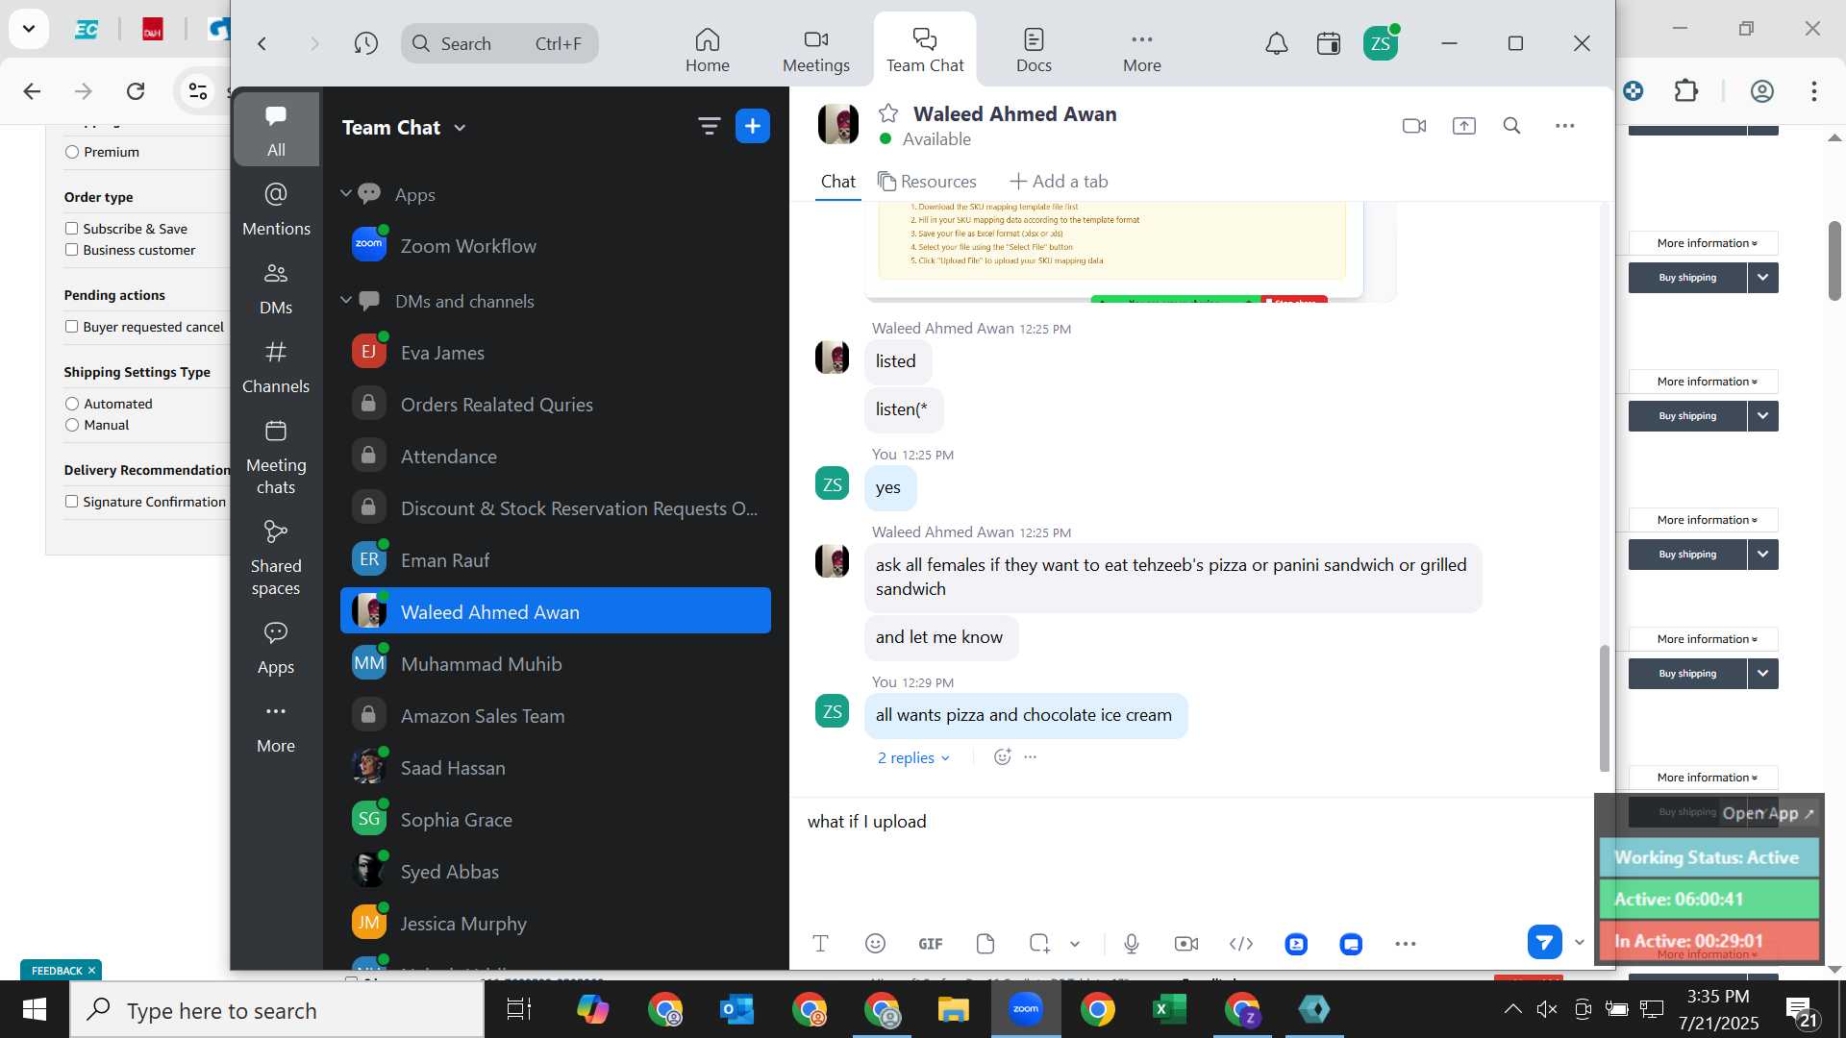Viewport: 1846px width, 1038px height.
Task: Open the Mentions sidebar section
Action: tap(276, 209)
